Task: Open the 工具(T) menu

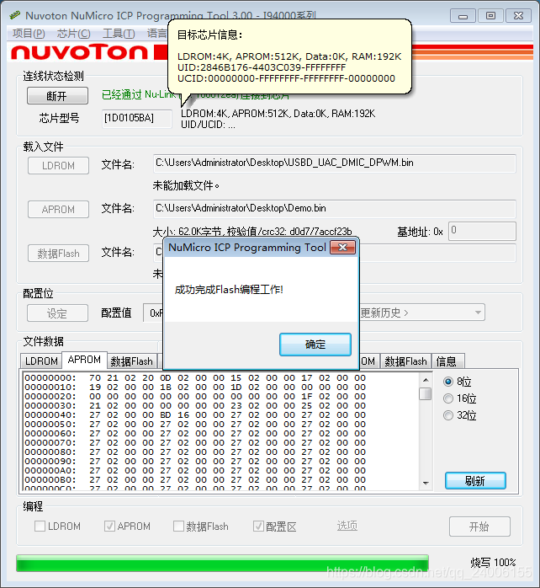Action: [119, 34]
